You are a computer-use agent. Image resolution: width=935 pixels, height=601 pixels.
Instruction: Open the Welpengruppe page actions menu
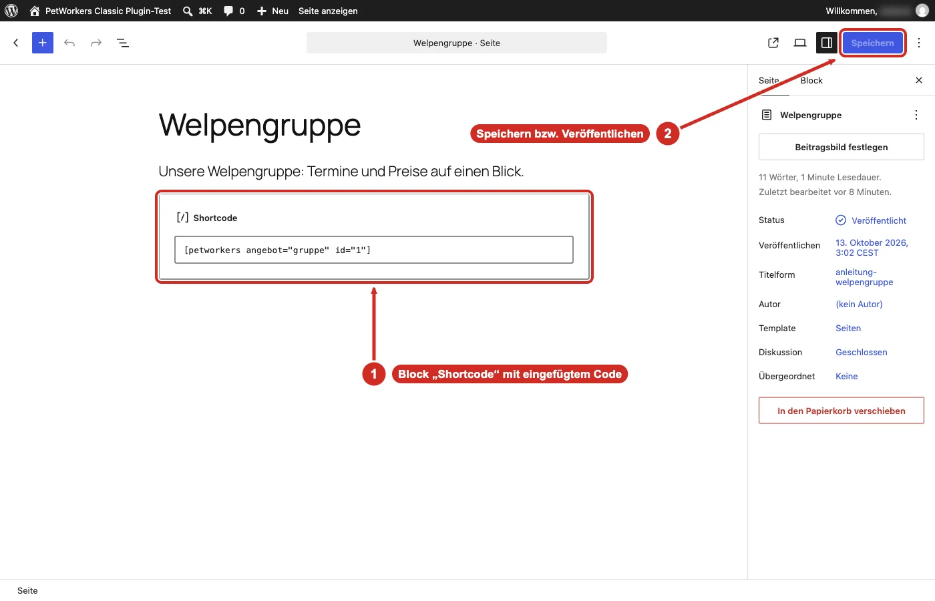[x=916, y=115]
